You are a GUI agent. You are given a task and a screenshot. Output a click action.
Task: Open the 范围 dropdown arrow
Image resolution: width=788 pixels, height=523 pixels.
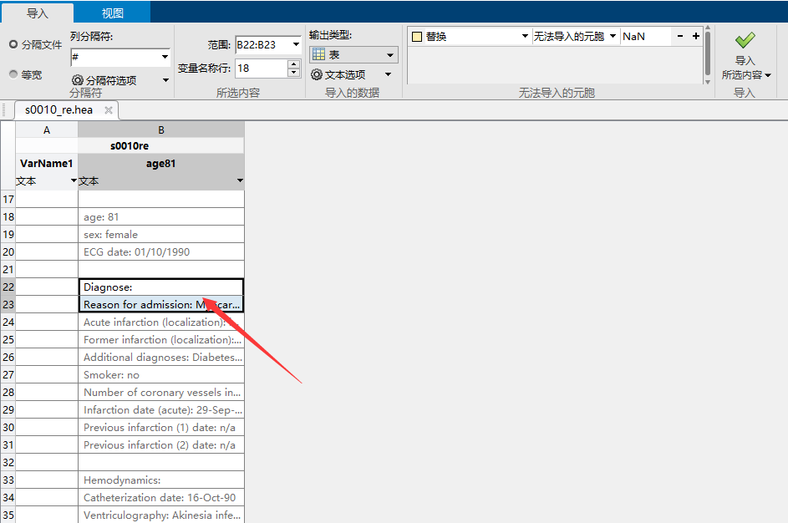296,45
